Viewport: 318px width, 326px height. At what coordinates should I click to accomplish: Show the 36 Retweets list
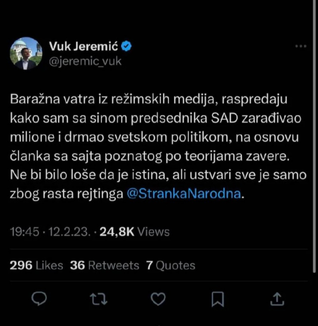tap(105, 265)
